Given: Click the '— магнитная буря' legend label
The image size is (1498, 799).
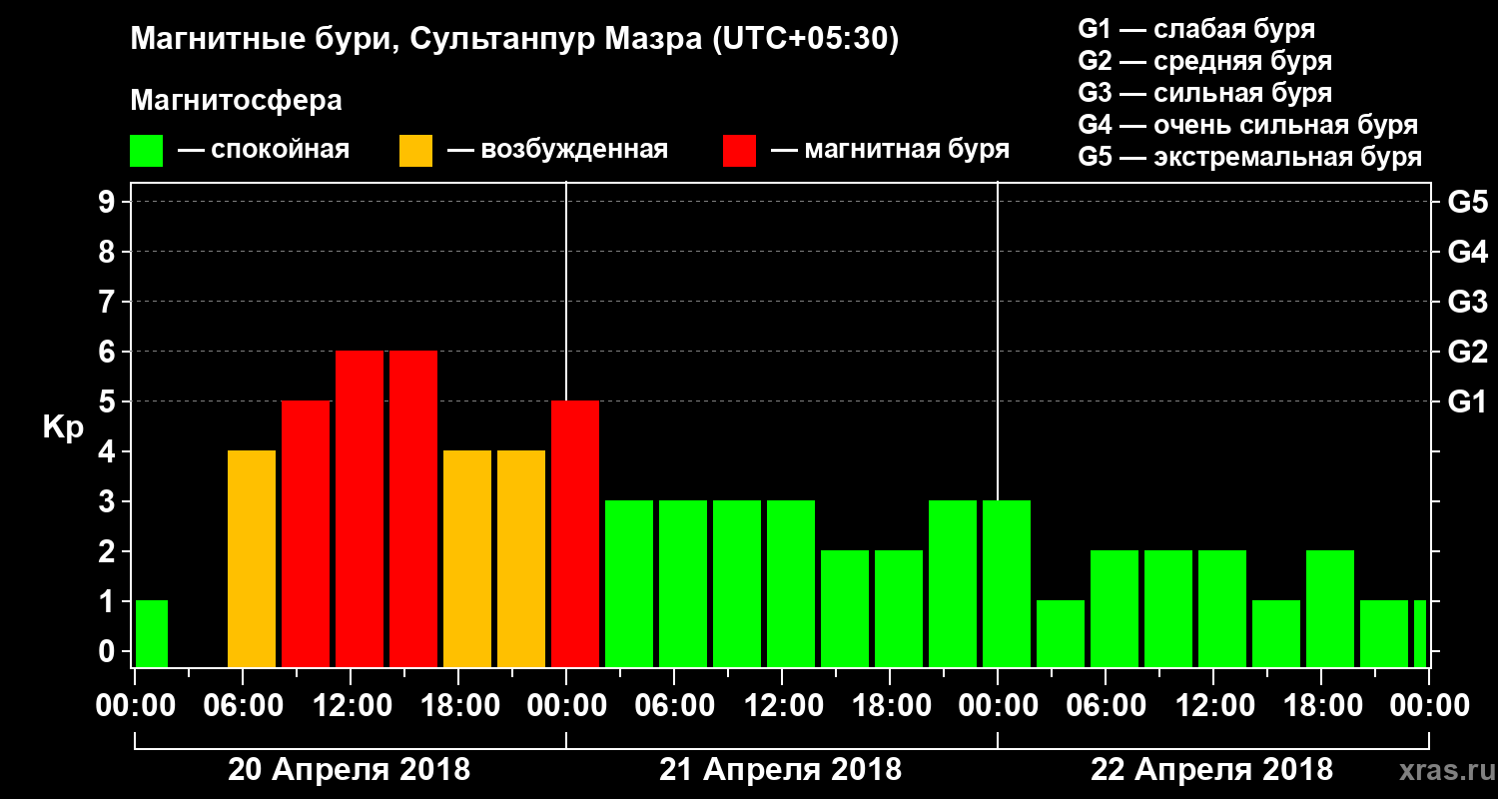Looking at the screenshot, I should [890, 150].
